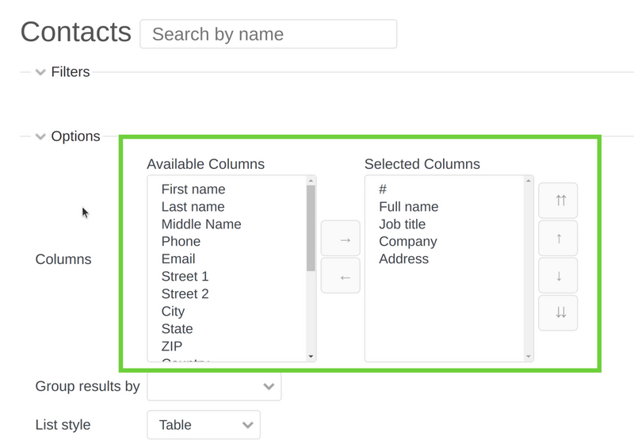Click the Available Columns scrollbar down arrow
The width and height of the screenshot is (634, 444).
[x=311, y=357]
